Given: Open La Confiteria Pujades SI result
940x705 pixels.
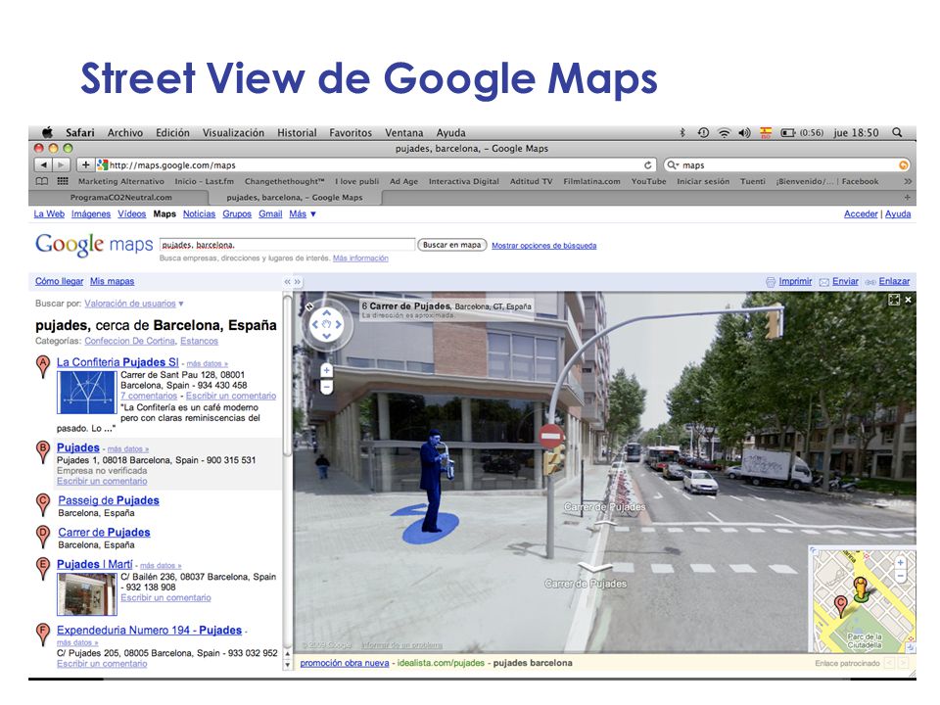Looking at the screenshot, I should pyautogui.click(x=117, y=362).
